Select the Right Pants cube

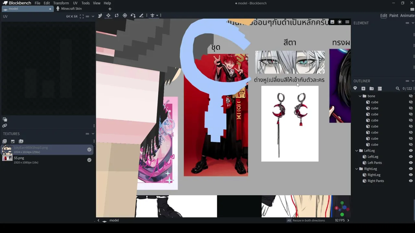(x=376, y=181)
